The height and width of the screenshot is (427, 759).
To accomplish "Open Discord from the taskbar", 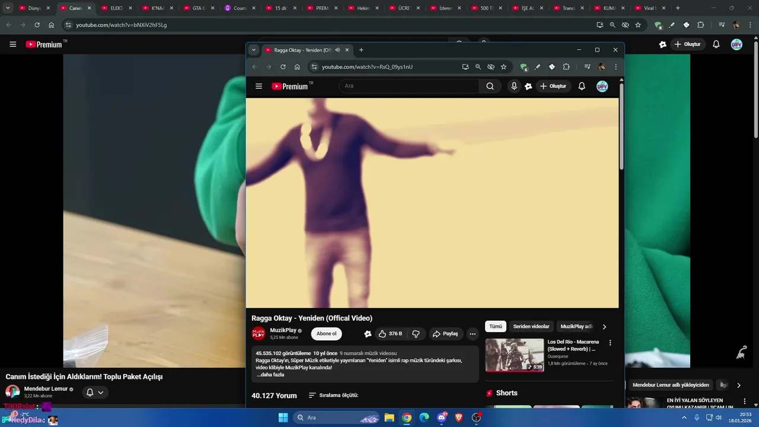I will point(442,418).
